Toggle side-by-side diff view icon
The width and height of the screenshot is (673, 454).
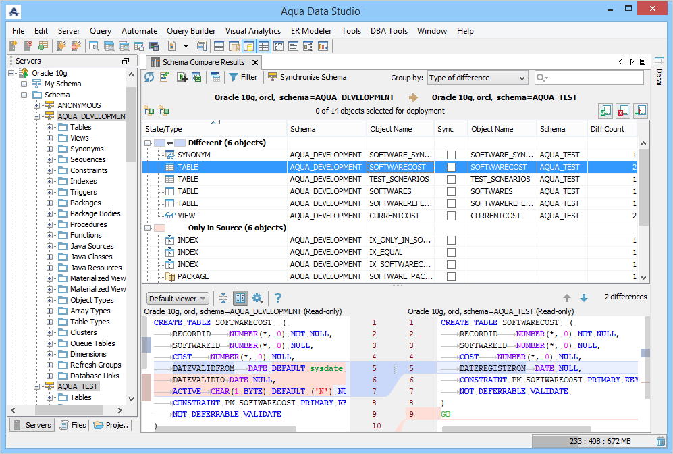[x=240, y=298]
